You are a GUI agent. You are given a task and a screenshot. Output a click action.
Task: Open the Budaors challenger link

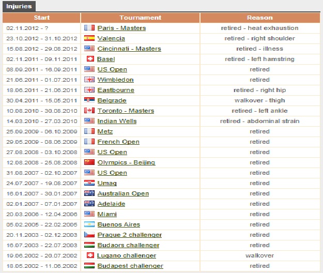(x=128, y=245)
